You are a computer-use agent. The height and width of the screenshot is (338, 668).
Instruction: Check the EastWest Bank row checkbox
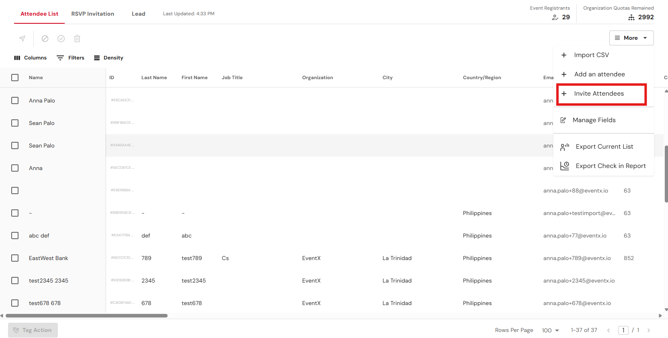tap(15, 258)
